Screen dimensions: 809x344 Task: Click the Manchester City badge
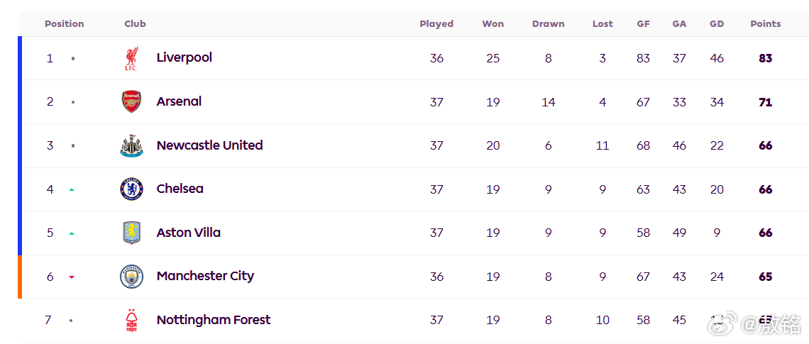click(131, 277)
